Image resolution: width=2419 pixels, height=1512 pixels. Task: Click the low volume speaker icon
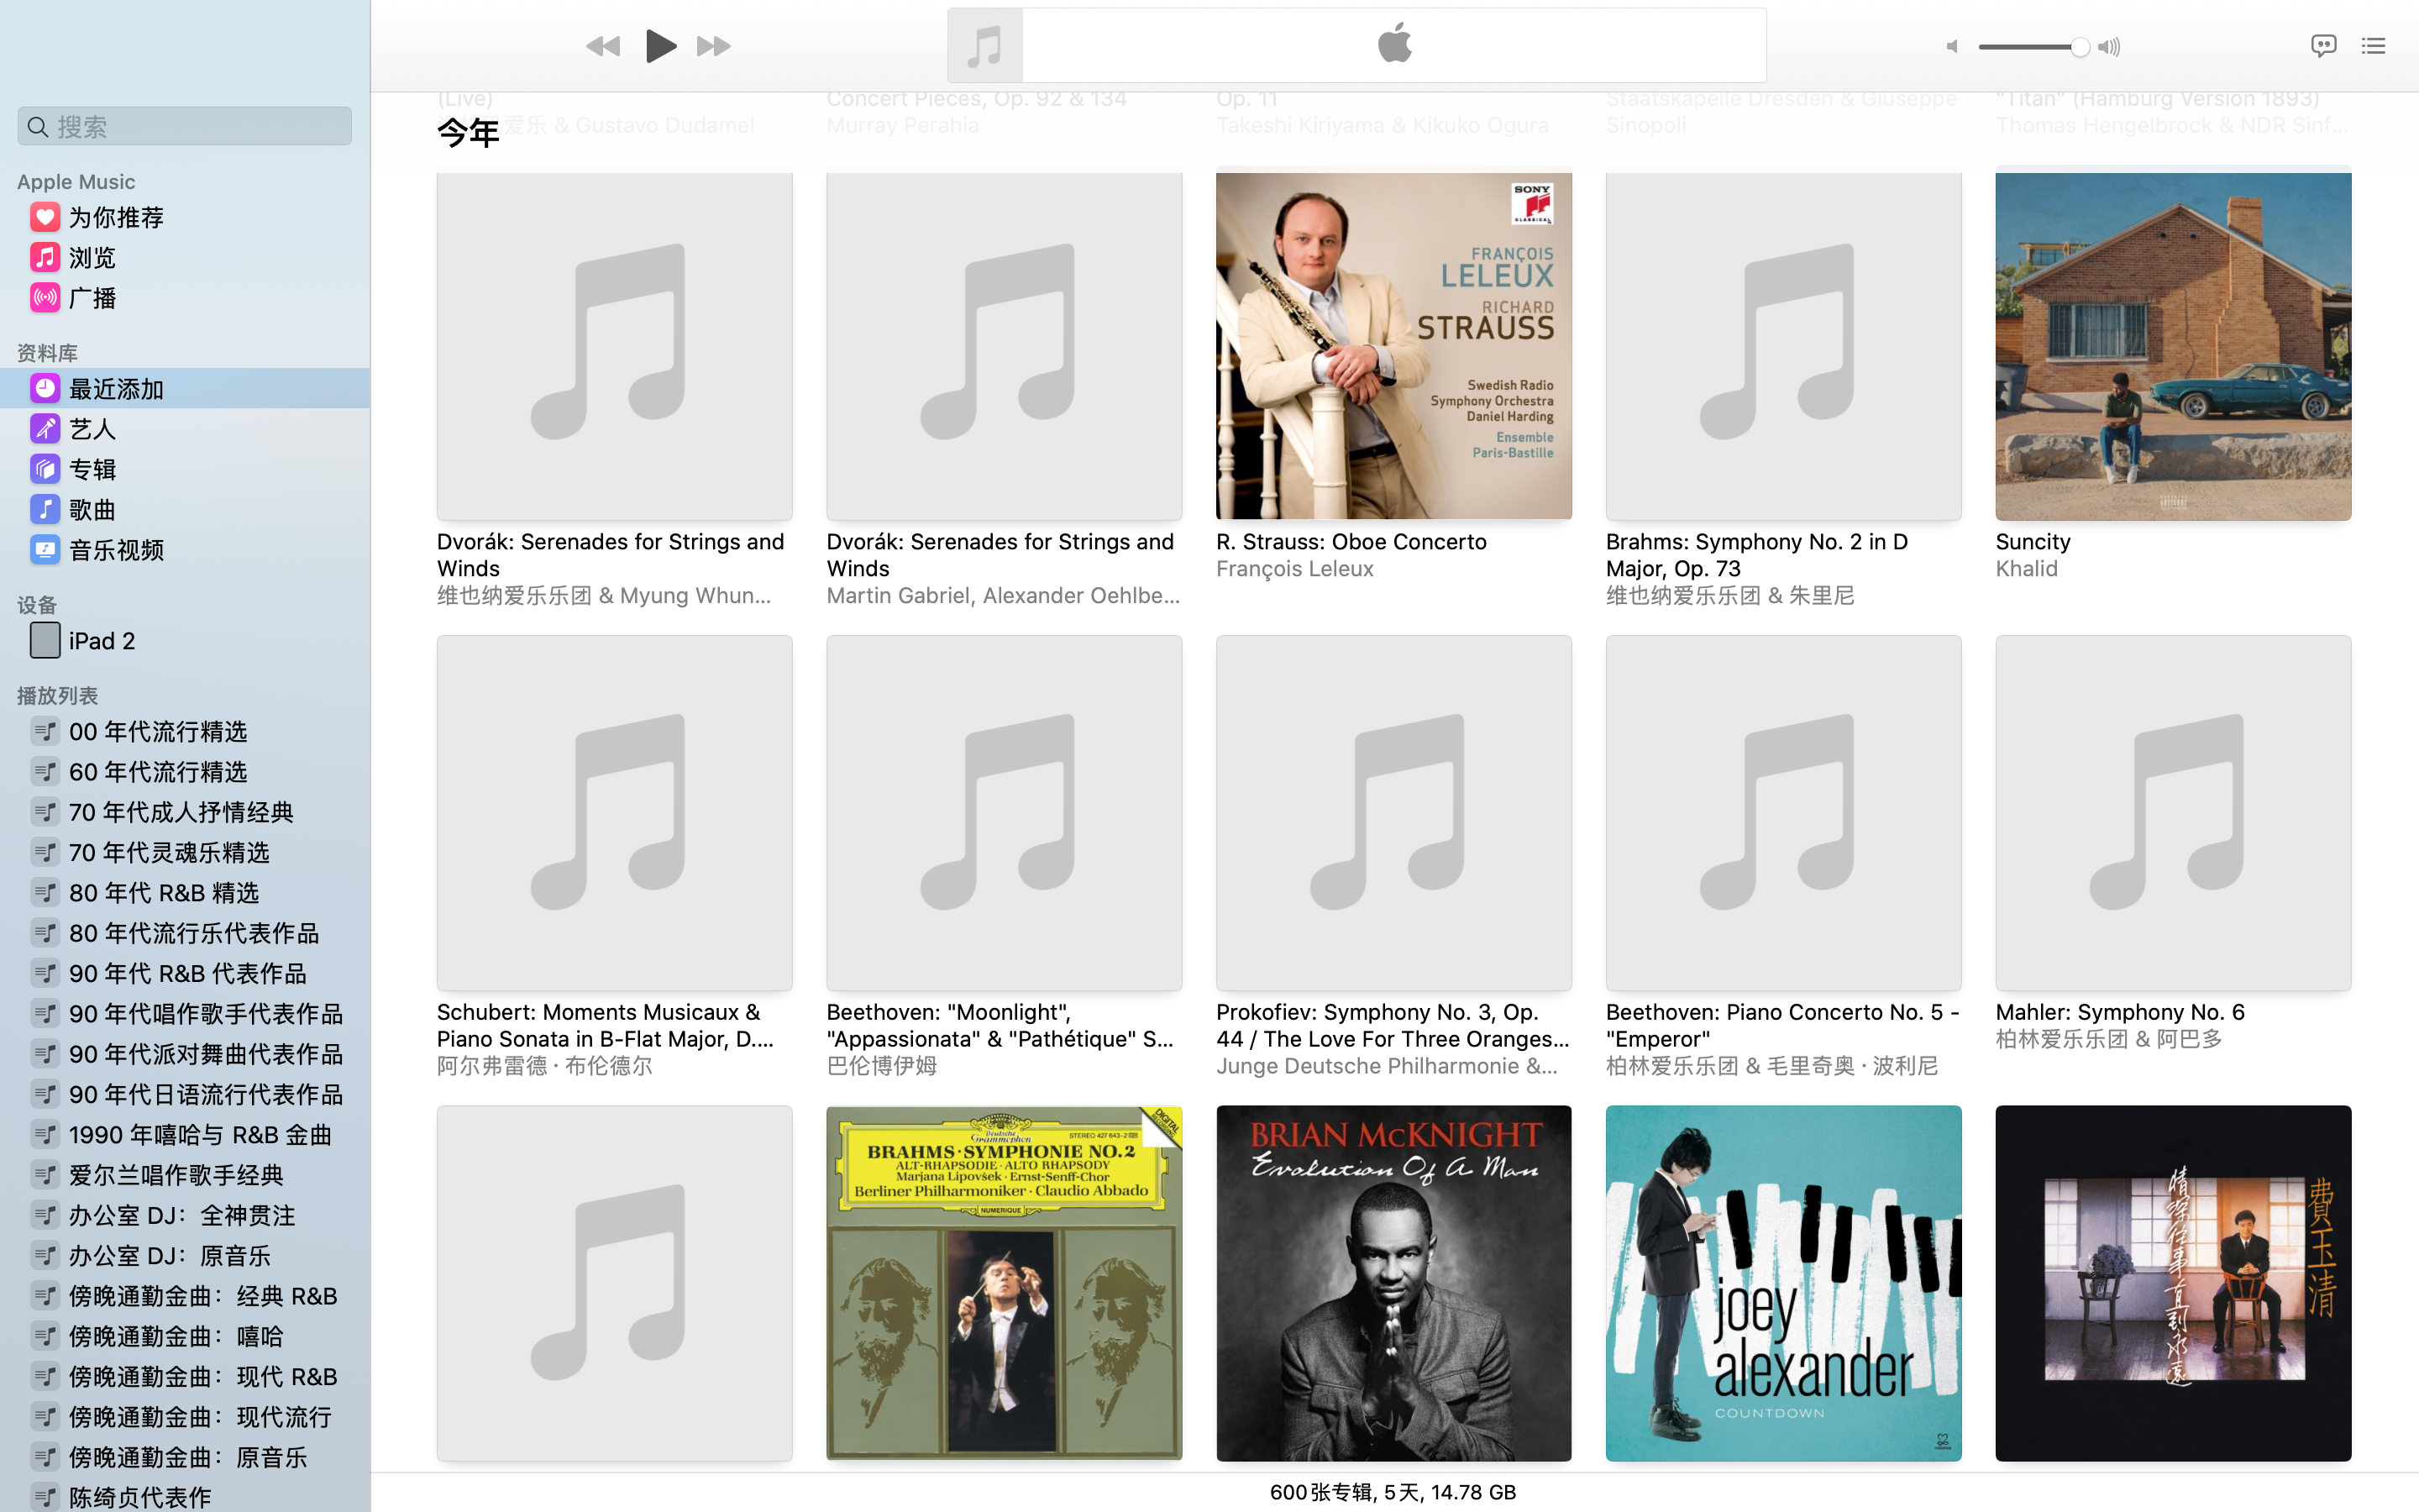click(x=1951, y=47)
